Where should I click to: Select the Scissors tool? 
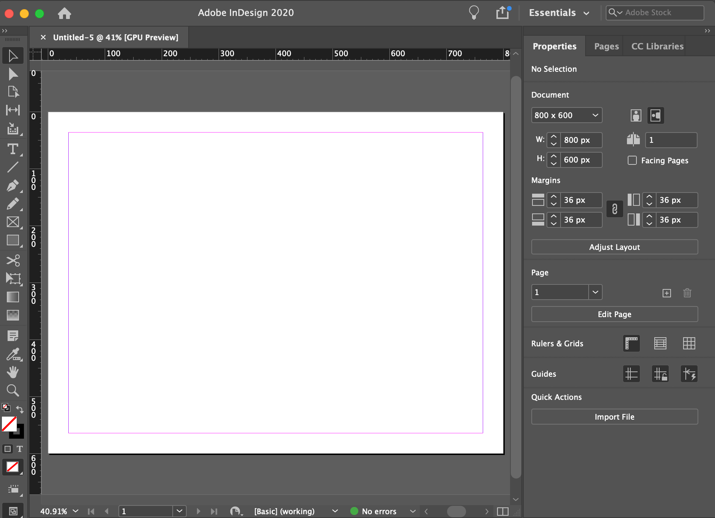[x=13, y=261]
